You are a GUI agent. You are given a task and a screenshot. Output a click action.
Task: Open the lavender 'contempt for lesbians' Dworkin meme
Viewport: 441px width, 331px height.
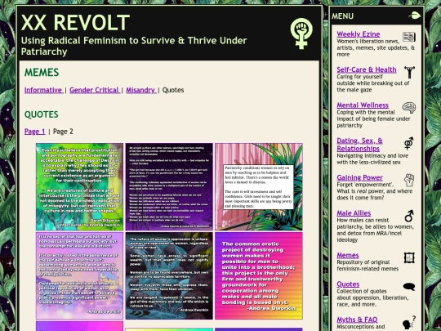click(x=79, y=275)
